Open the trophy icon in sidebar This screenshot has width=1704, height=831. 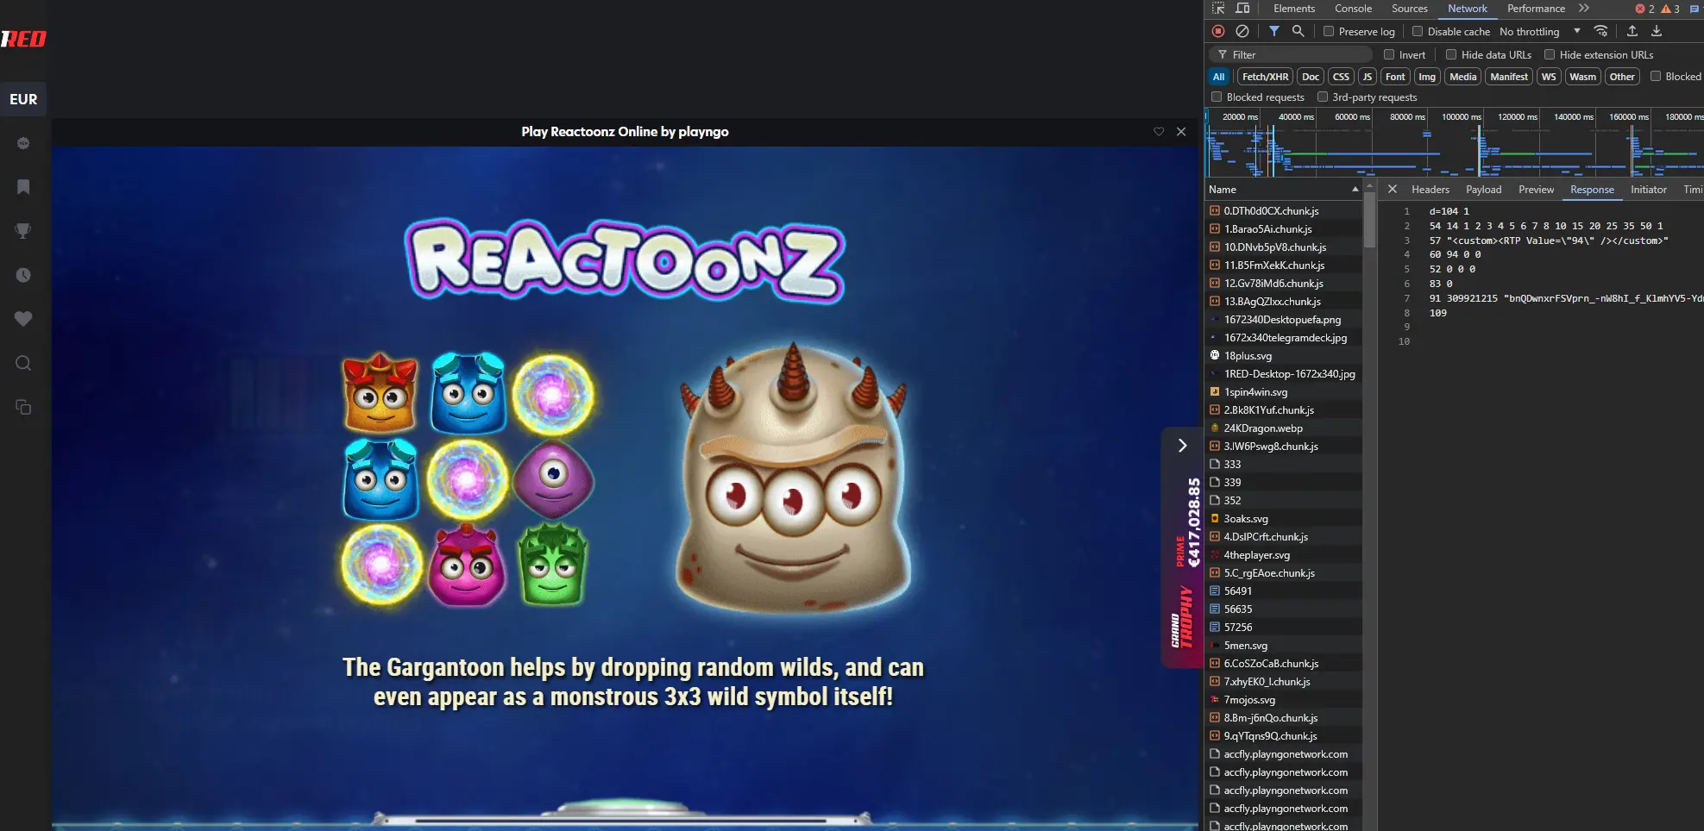point(23,231)
